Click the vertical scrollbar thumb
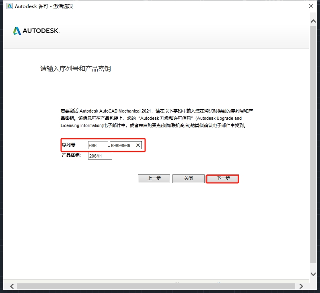 coord(313,144)
